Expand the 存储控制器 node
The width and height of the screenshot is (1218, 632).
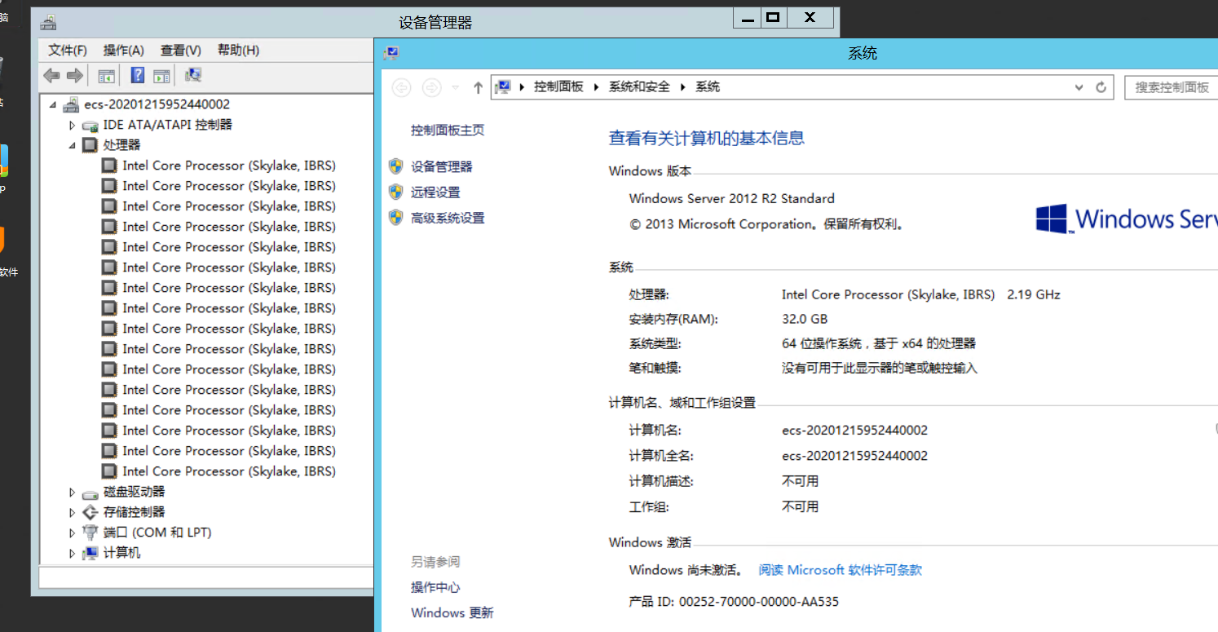pos(73,512)
